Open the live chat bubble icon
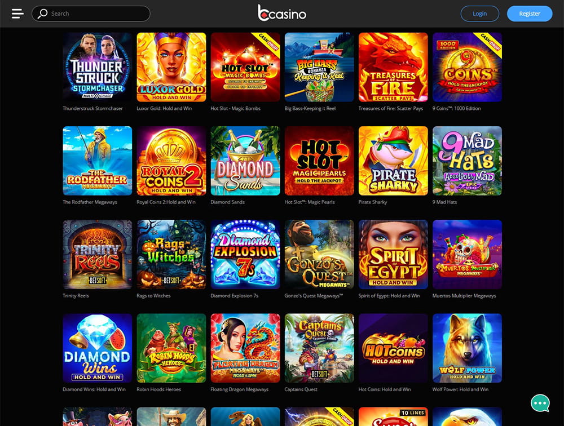This screenshot has width=564, height=426. [x=540, y=403]
